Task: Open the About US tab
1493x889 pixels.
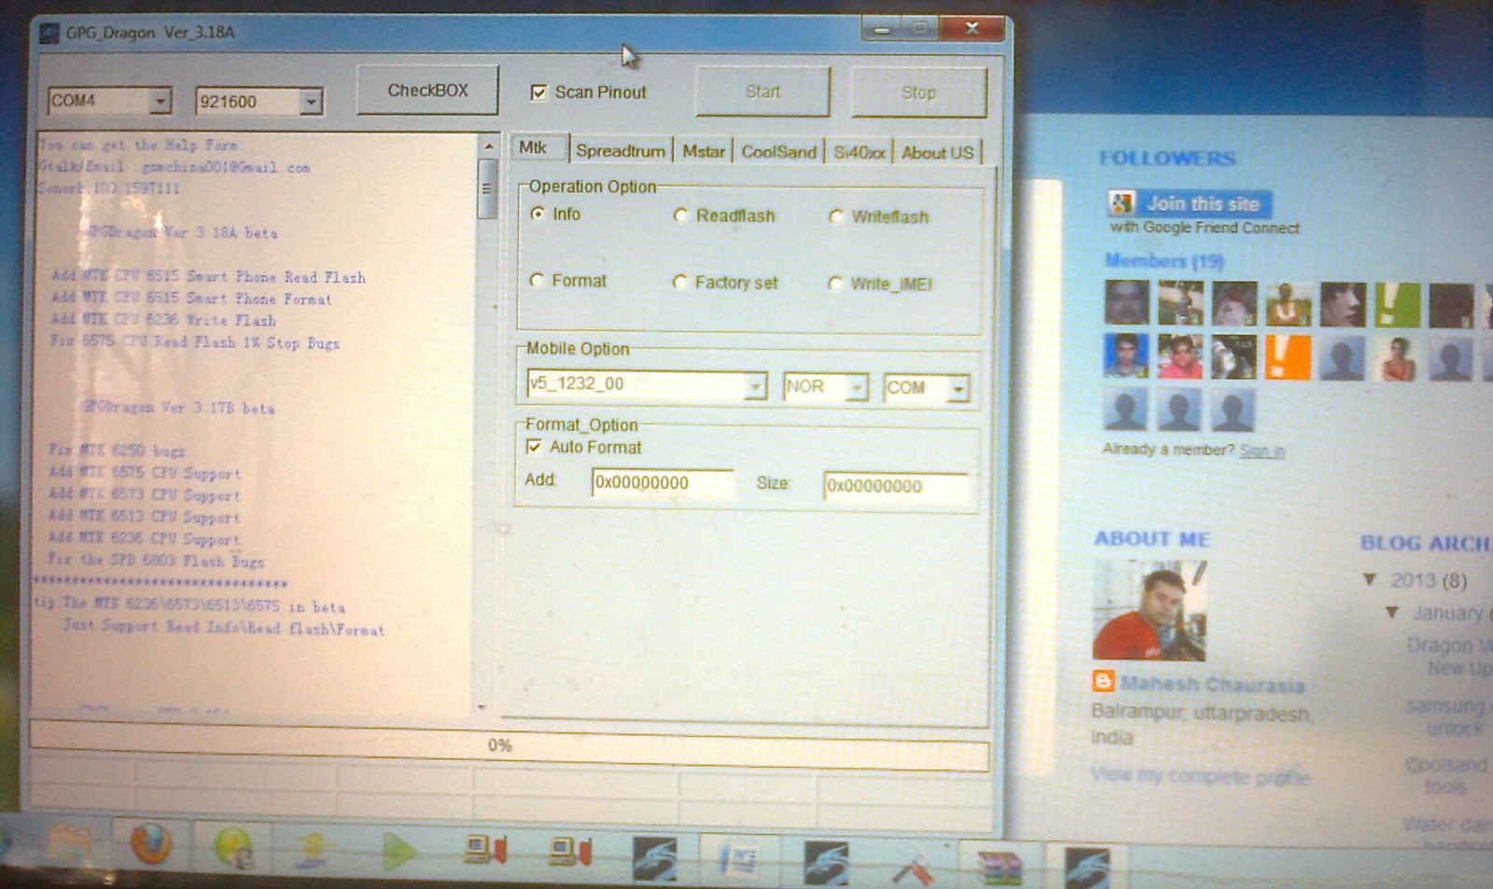Action: (937, 153)
